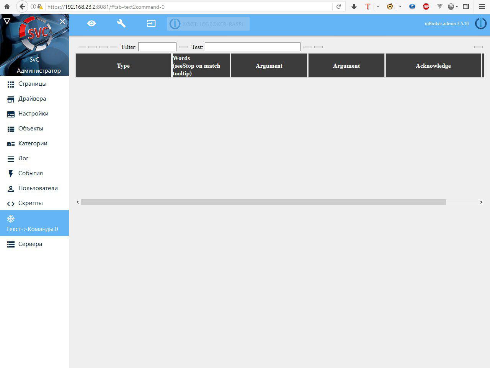Click the code brackets icon for Скрипты
The width and height of the screenshot is (490, 368).
point(11,204)
